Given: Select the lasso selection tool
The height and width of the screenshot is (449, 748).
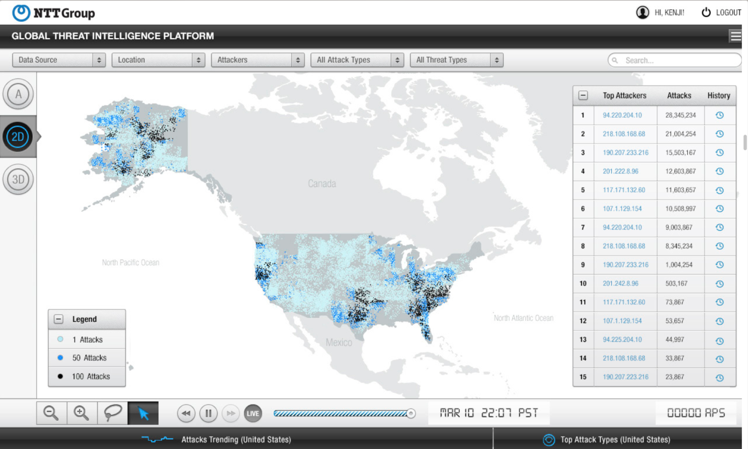Looking at the screenshot, I should 112,413.
